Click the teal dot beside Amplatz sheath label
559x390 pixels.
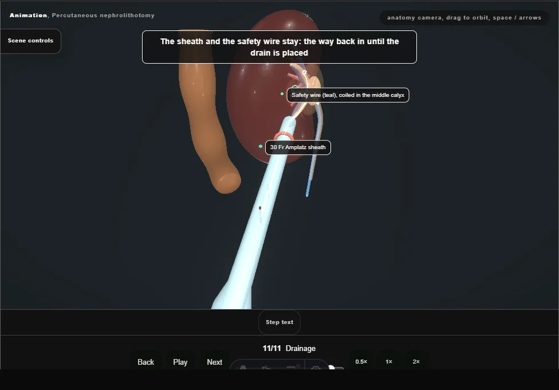(x=261, y=146)
